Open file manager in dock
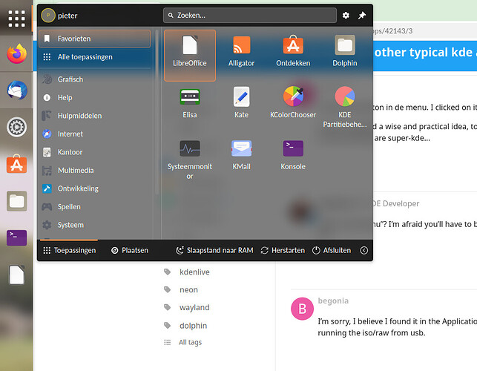This screenshot has width=477, height=371. point(17,201)
